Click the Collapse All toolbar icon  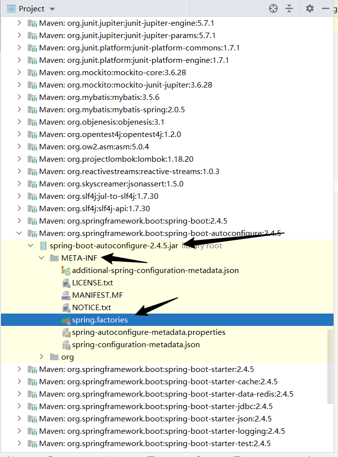click(289, 8)
